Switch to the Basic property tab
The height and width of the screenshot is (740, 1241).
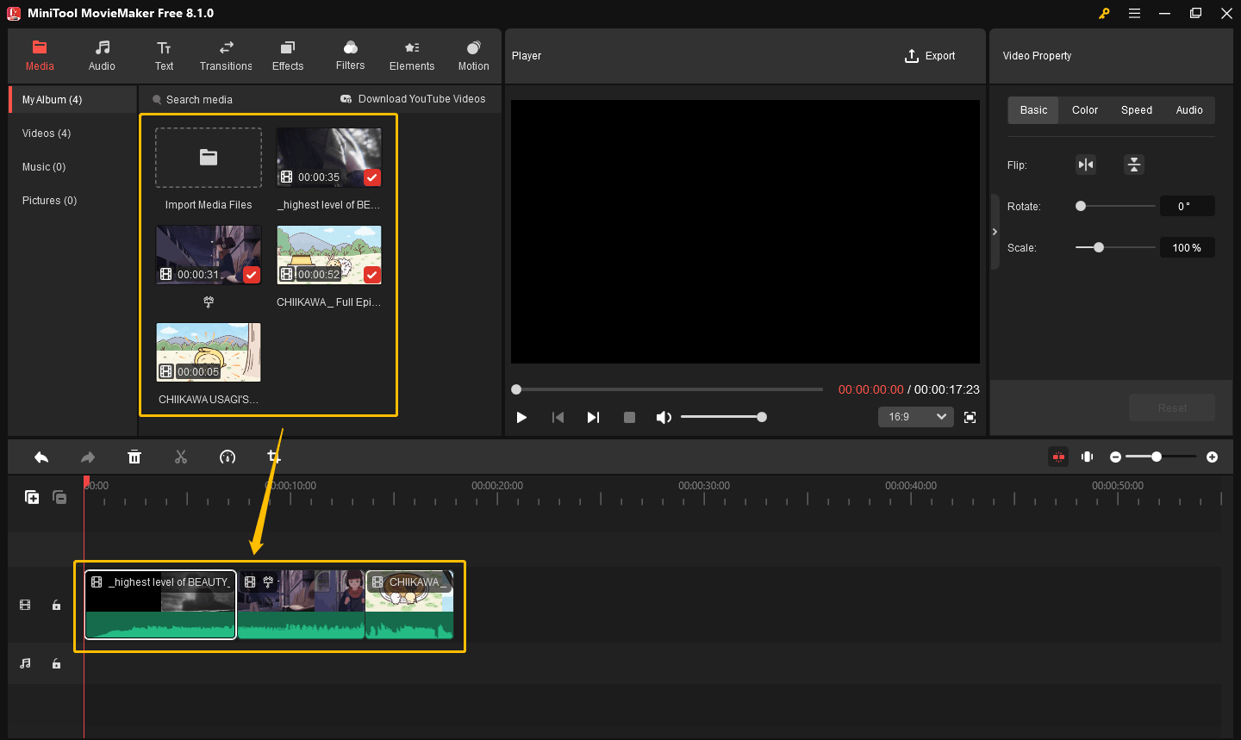click(1033, 110)
